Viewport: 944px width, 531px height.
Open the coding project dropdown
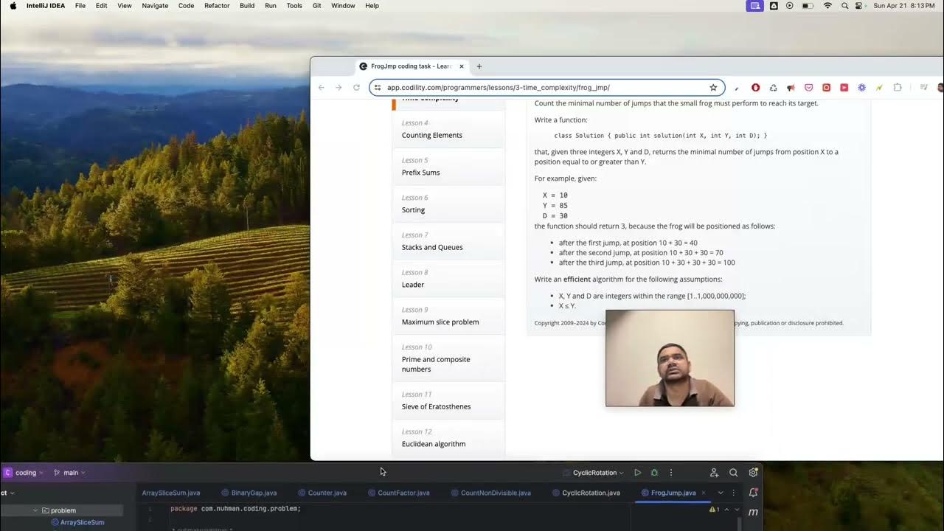(23, 473)
